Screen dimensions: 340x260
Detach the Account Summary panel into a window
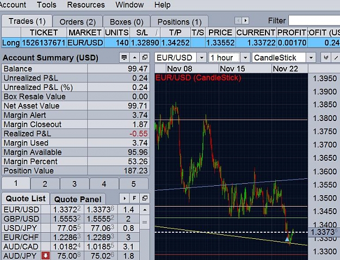coord(145,58)
